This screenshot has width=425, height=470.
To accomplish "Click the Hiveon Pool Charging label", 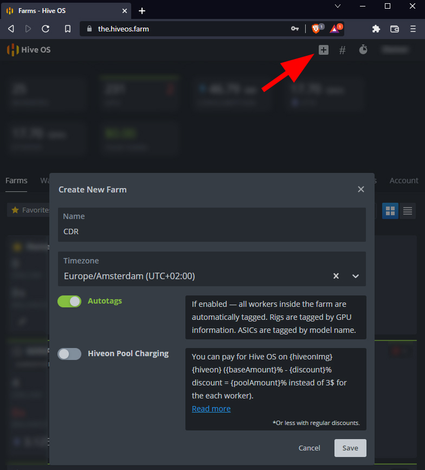I will point(128,353).
